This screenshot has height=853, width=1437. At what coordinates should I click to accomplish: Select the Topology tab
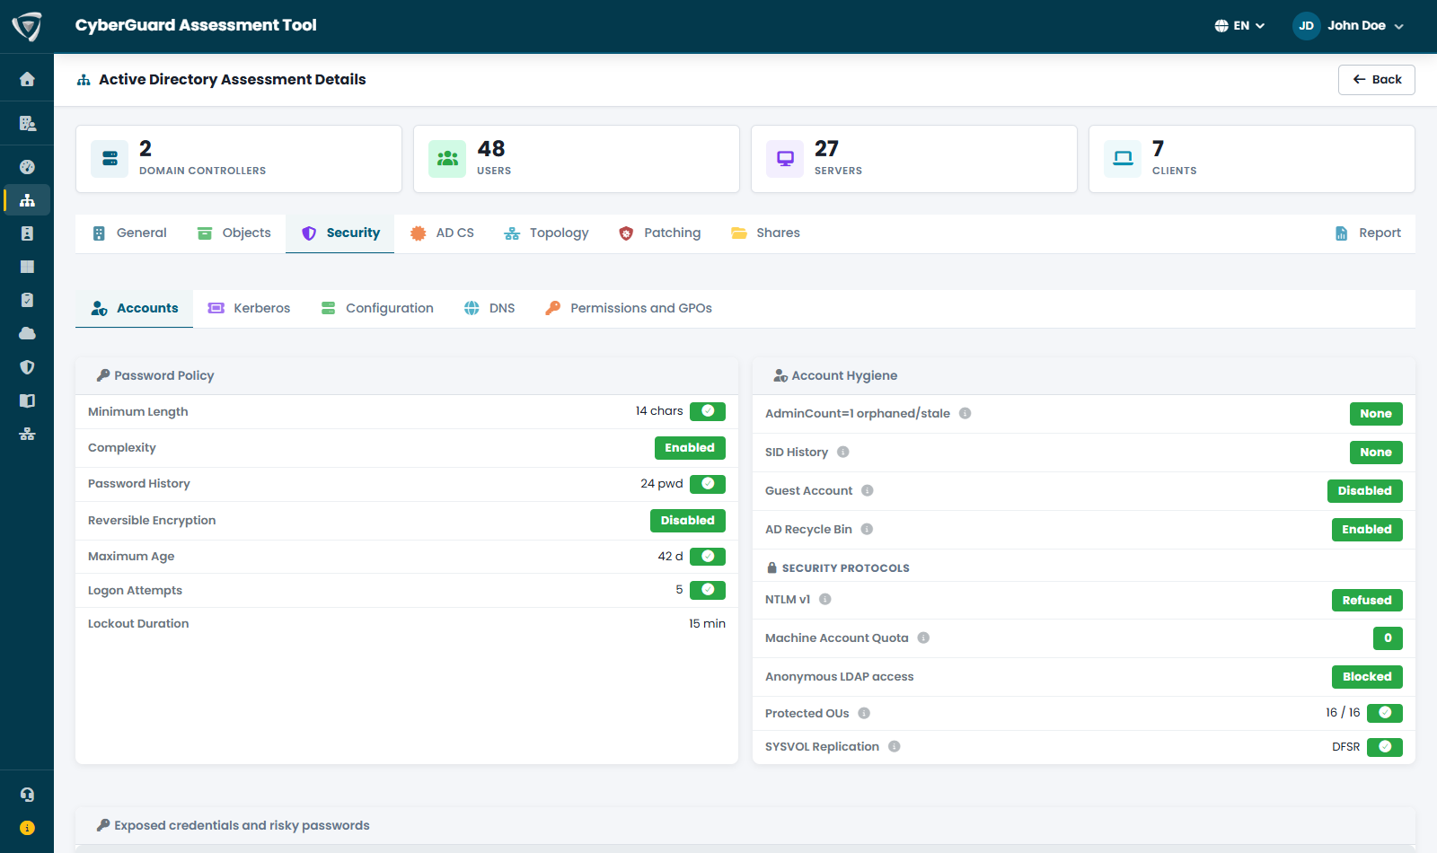point(546,233)
